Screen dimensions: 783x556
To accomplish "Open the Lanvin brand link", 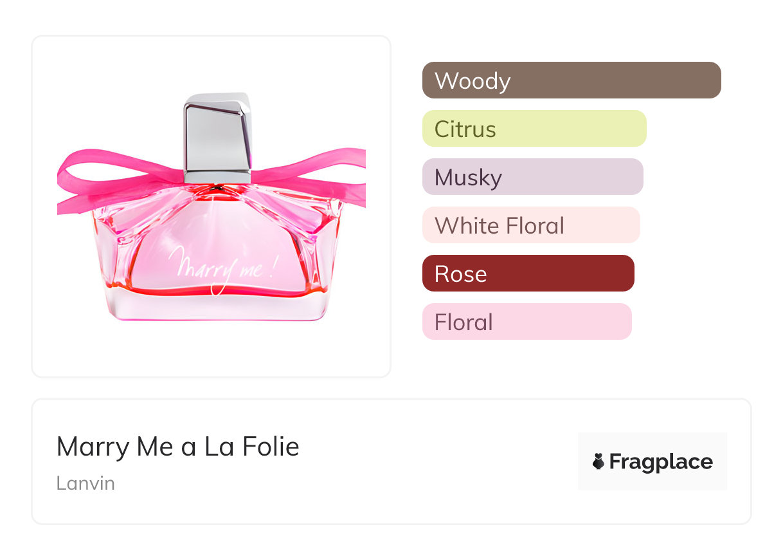I will pyautogui.click(x=85, y=483).
